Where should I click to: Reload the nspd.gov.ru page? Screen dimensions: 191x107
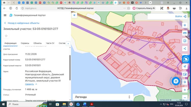17,8
